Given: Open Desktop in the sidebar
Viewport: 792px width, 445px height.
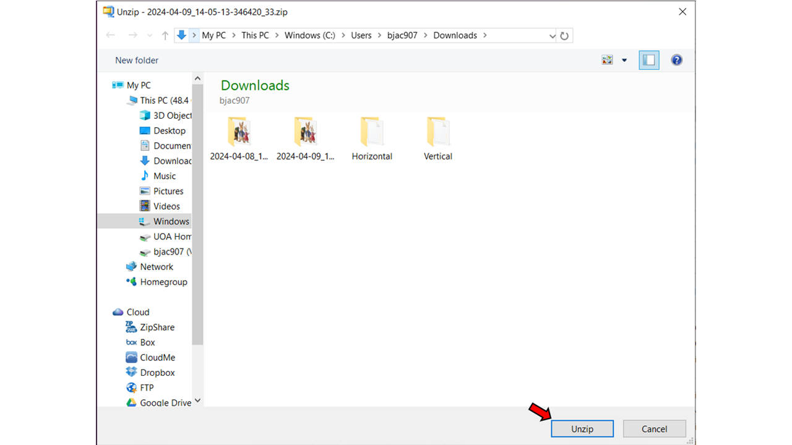Looking at the screenshot, I should pyautogui.click(x=163, y=130).
